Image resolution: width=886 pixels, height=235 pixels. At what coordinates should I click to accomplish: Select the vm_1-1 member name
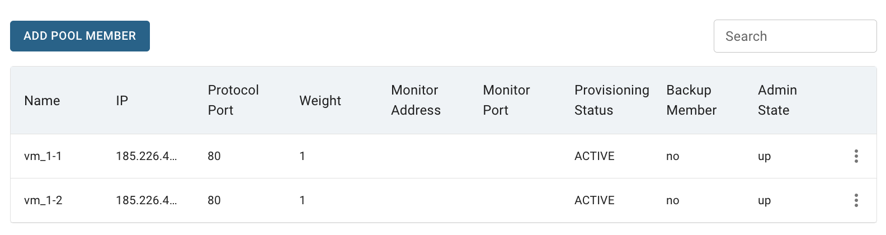point(43,156)
